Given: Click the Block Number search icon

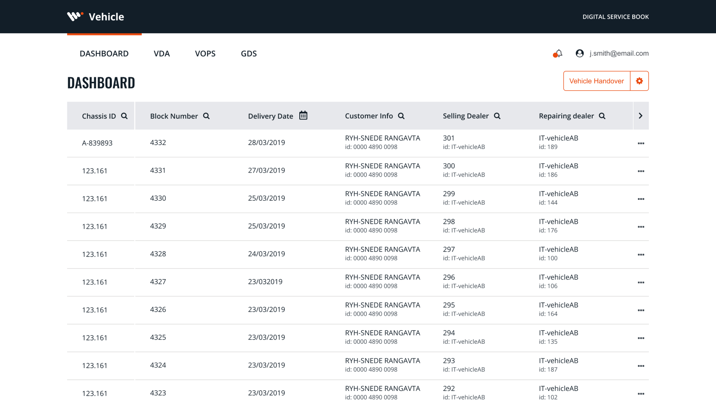Looking at the screenshot, I should click(x=206, y=116).
